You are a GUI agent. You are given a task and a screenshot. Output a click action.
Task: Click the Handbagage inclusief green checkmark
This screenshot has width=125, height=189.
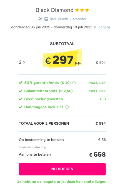21,107
